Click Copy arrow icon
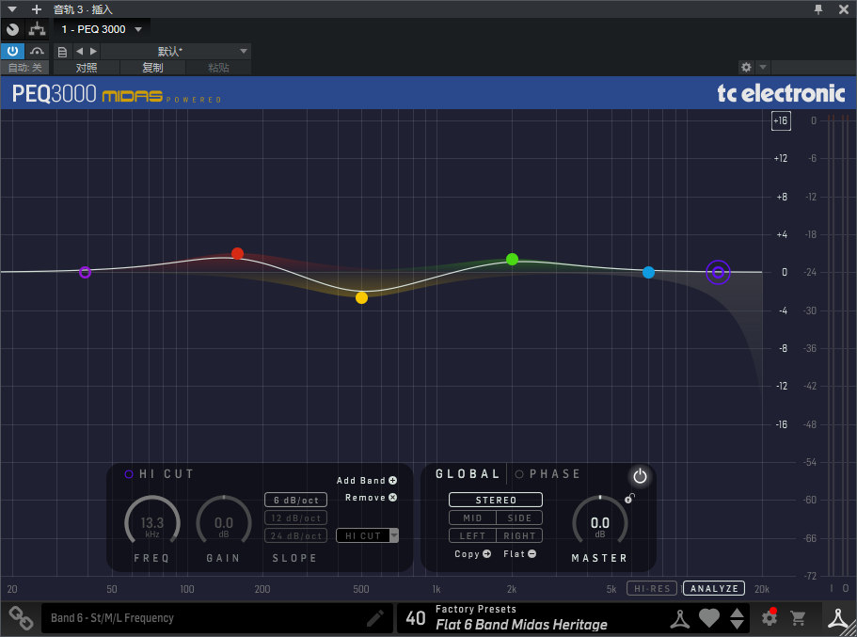The height and width of the screenshot is (637, 857). [x=487, y=554]
